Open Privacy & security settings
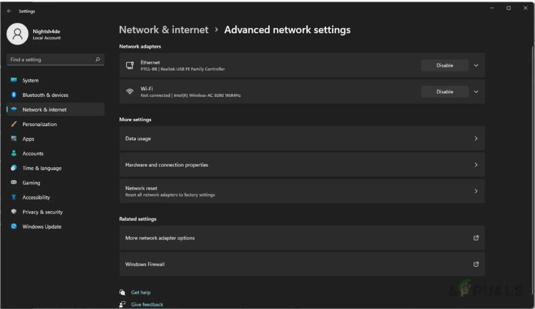 point(43,212)
